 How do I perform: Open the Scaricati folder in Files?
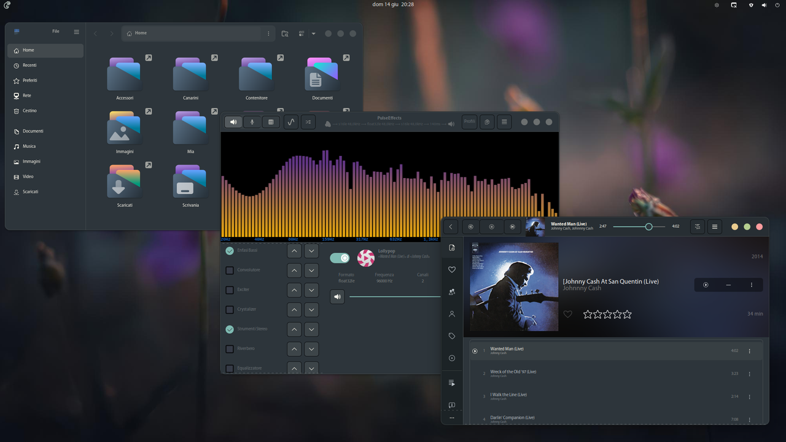(124, 181)
